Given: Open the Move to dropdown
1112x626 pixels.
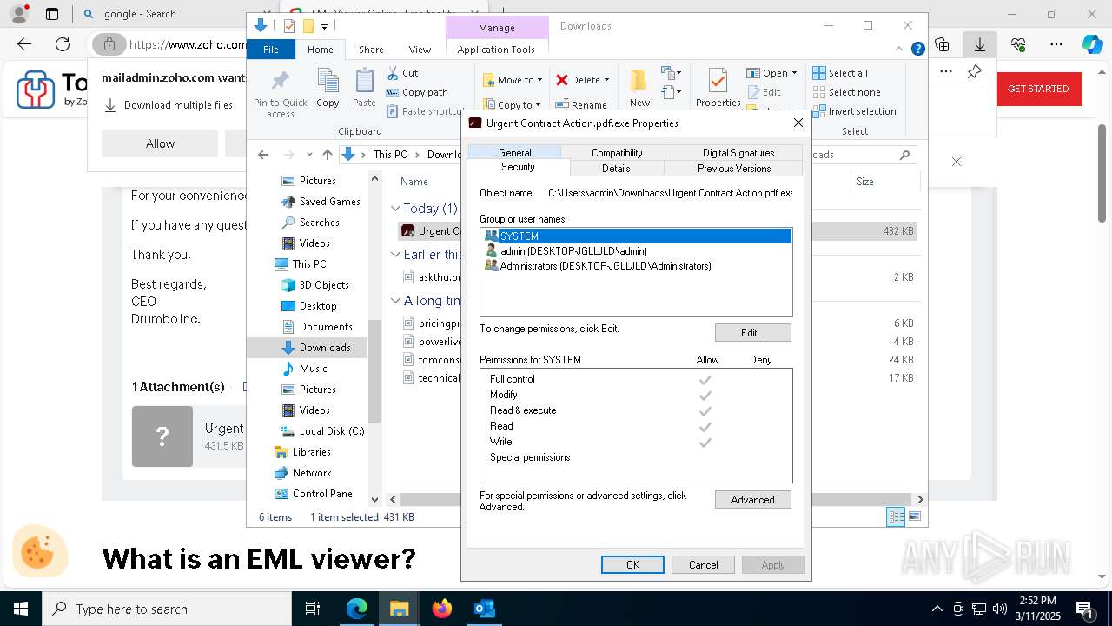Looking at the screenshot, I should pos(513,80).
